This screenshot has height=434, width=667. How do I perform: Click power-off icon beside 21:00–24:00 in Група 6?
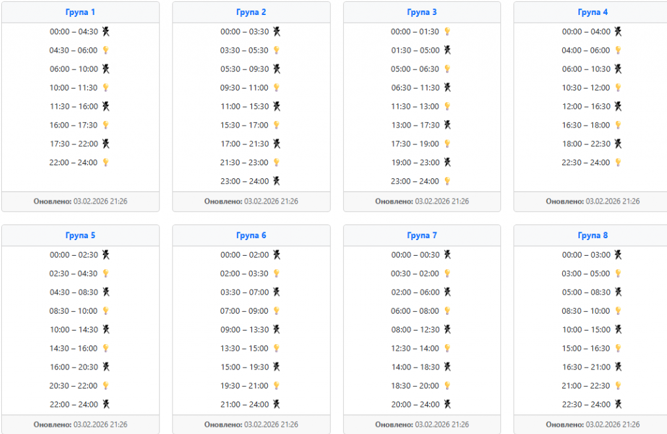[x=276, y=404]
